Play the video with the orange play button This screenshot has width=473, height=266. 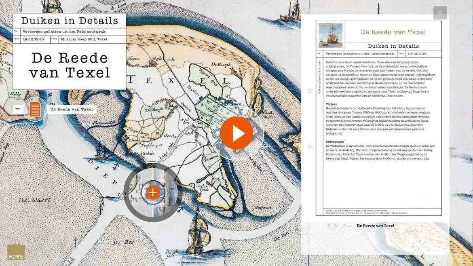(236, 133)
